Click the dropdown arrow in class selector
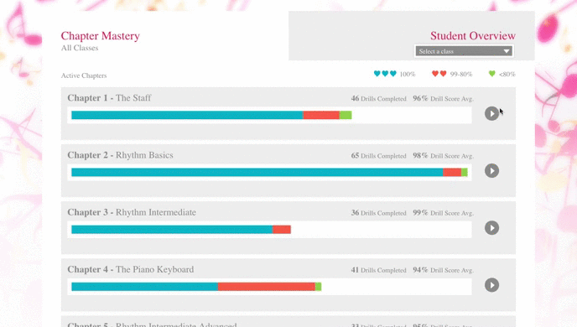Image resolution: width=577 pixels, height=327 pixels. (x=507, y=51)
